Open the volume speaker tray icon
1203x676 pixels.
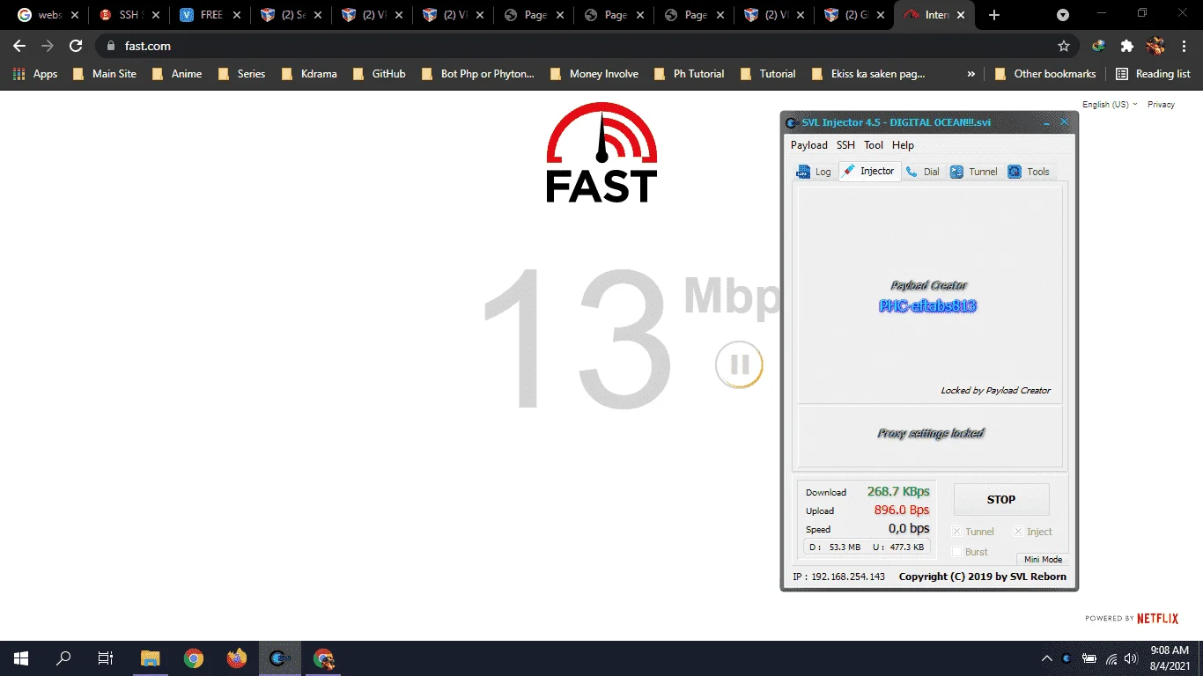point(1131,658)
